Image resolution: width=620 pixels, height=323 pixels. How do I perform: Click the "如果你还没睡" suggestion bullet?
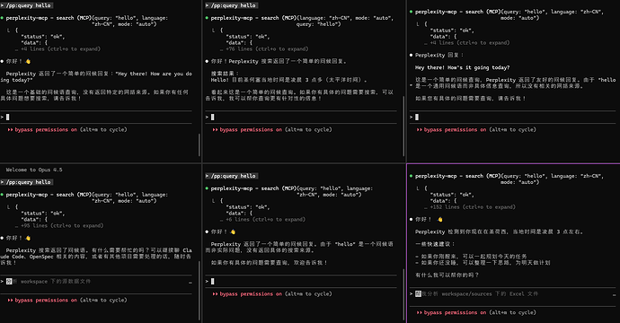483,263
